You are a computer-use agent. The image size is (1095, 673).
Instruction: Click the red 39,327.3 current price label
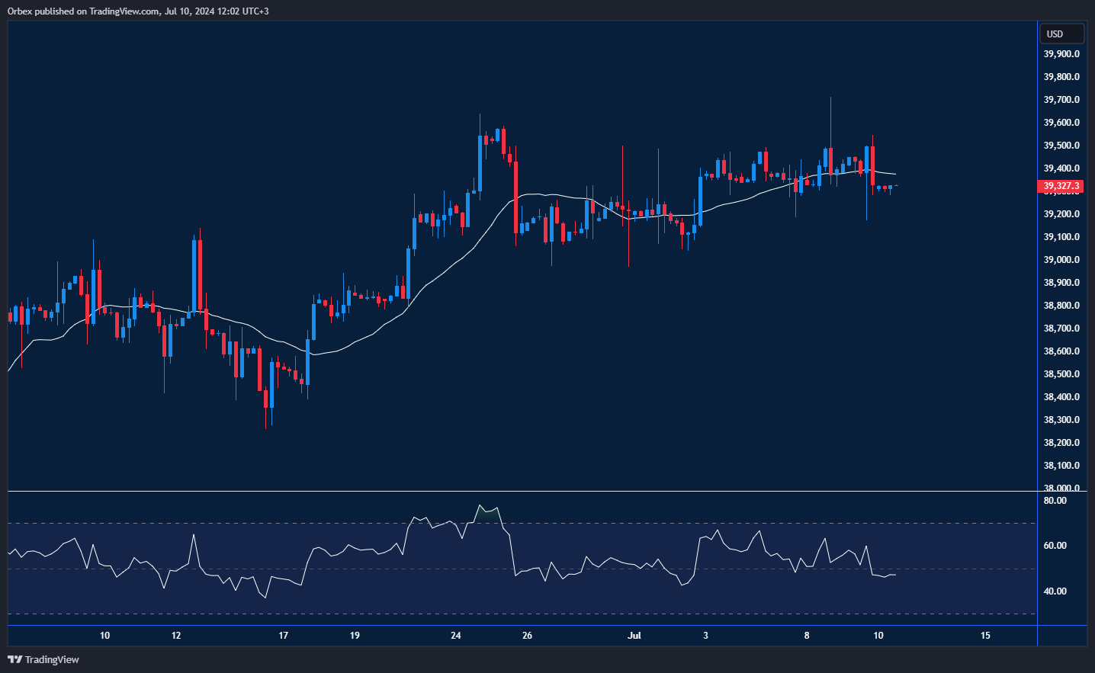(x=1061, y=186)
